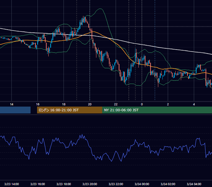This screenshot has height=187, width=212.
Task: Click the hour 0 axis label
Action: pos(142,104)
